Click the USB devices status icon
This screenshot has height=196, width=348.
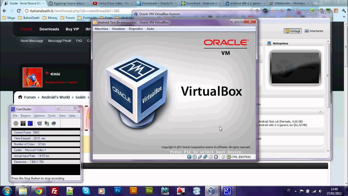pos(200,157)
